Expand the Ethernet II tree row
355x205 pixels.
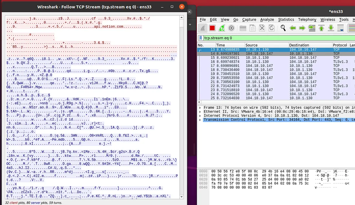[x=200, y=111]
